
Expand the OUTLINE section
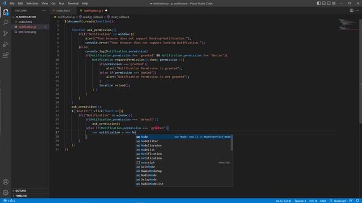[20, 191]
